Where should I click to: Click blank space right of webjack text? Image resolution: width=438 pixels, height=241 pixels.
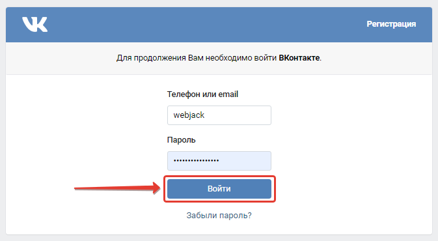click(238, 115)
